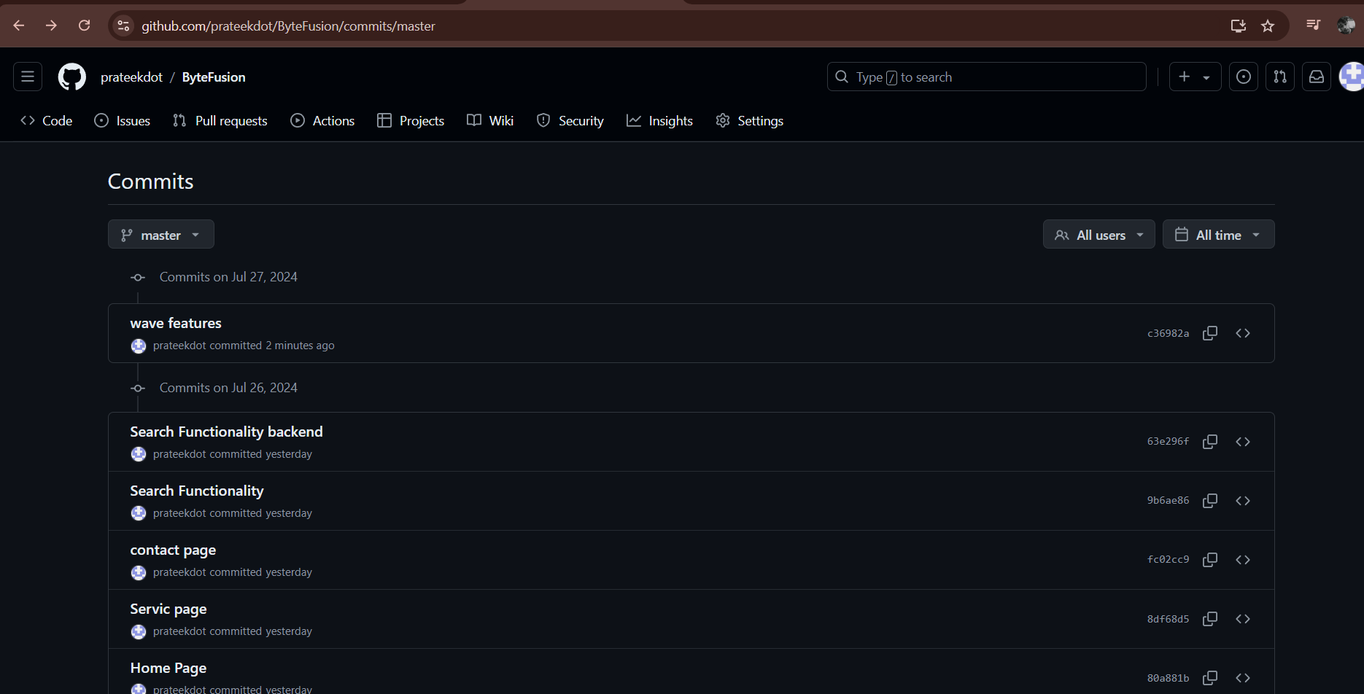Open the Search Functionality backend commit
The width and height of the screenshot is (1364, 694).
(226, 432)
